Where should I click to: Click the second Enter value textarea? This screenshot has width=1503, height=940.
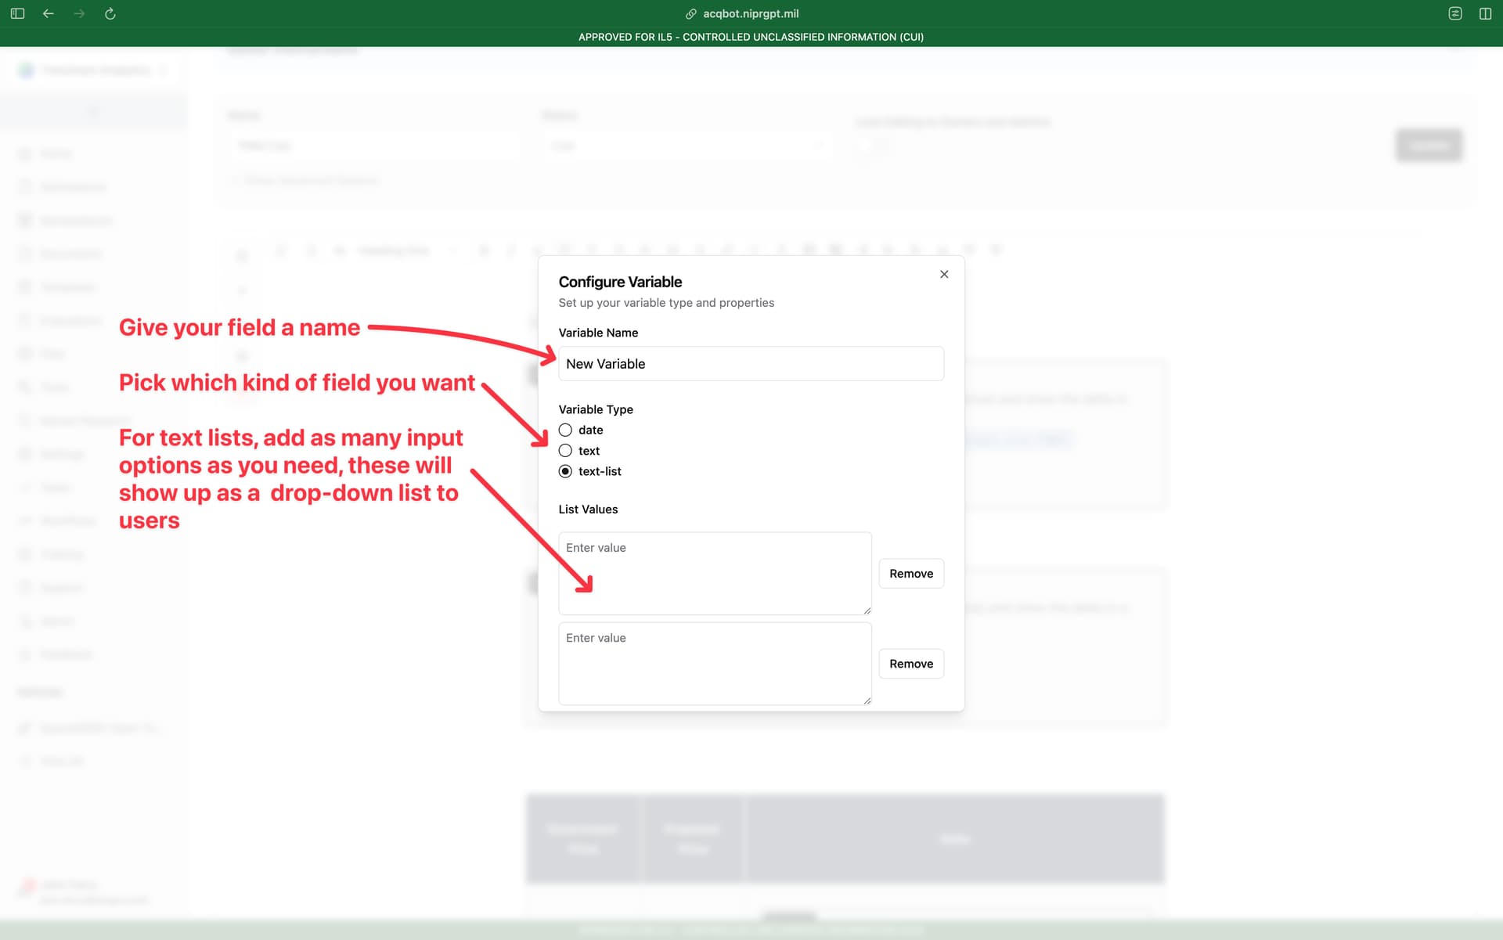(x=715, y=663)
